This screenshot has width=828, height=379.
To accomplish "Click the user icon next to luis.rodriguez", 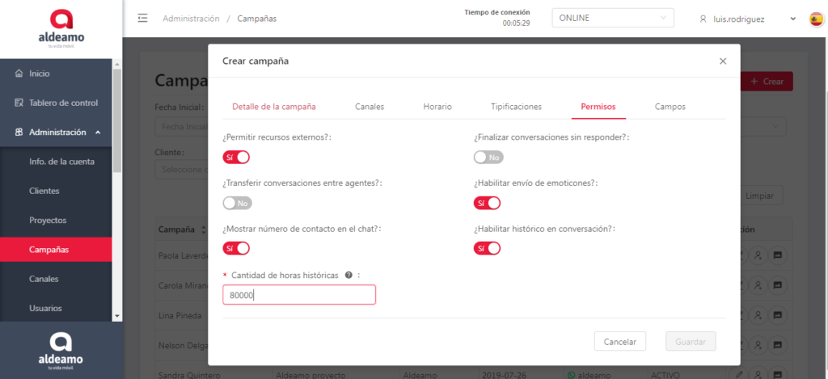I will tap(703, 19).
